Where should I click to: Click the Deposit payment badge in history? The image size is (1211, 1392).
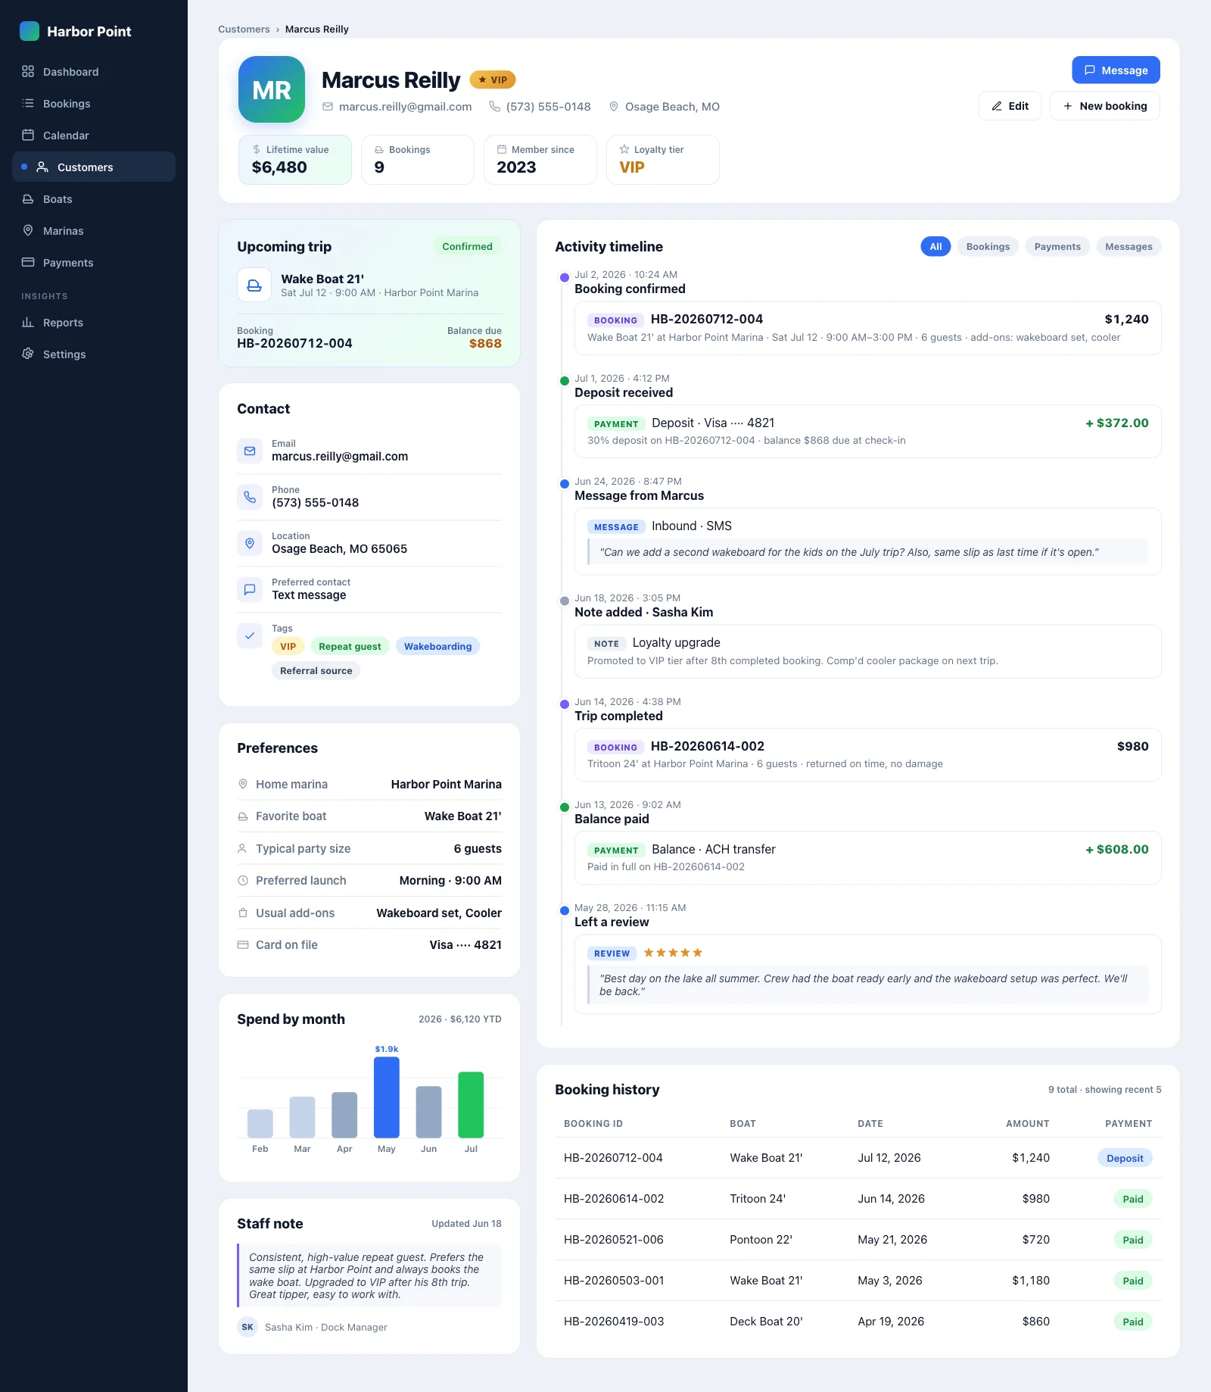(x=1125, y=1158)
